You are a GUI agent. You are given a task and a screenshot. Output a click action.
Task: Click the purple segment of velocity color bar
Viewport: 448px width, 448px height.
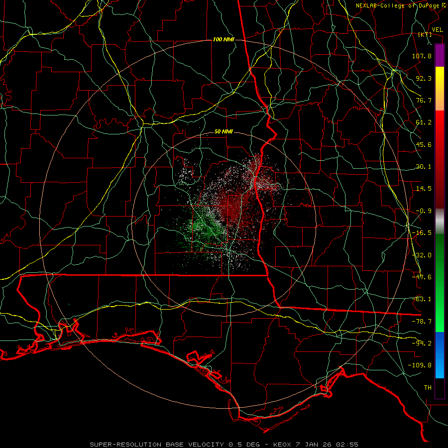pyautogui.click(x=440, y=55)
